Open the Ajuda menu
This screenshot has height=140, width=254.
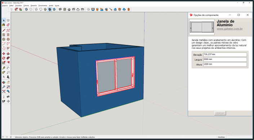tap(57, 5)
